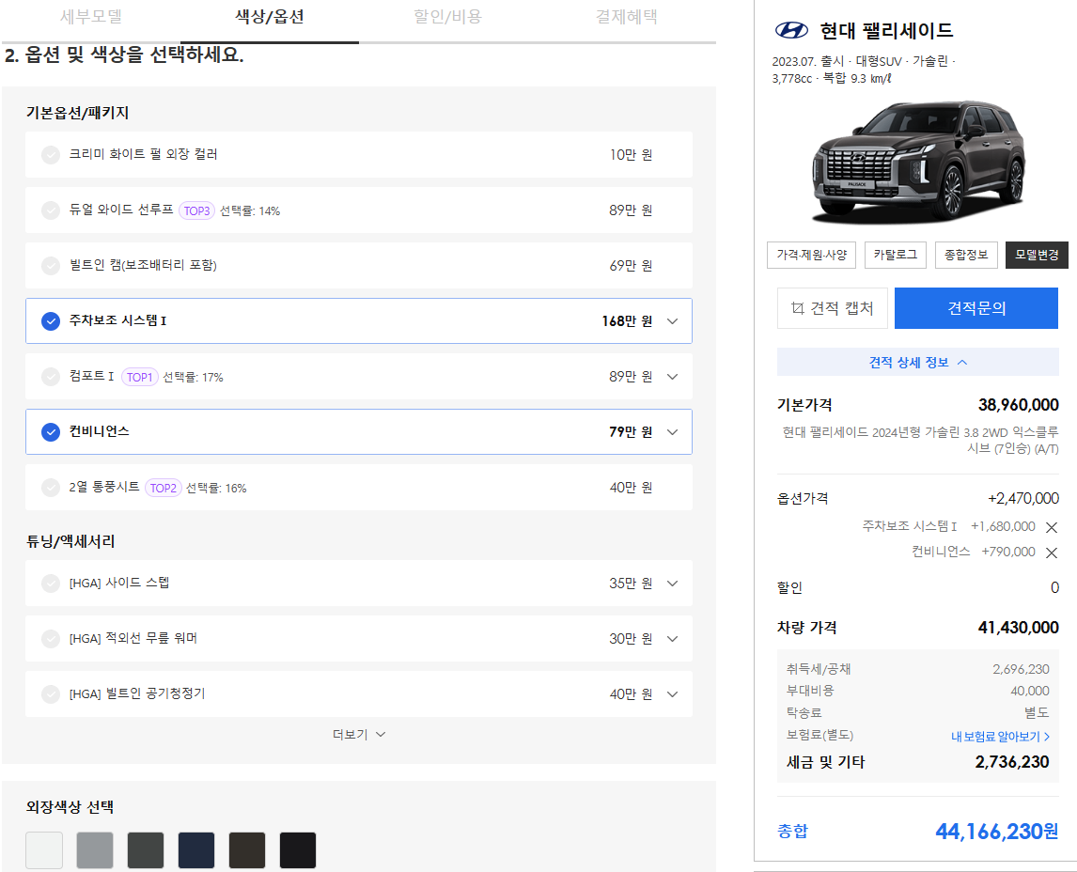Screen dimensions: 1077x872
Task: Select dark gray exterior color swatch
Action: [146, 850]
